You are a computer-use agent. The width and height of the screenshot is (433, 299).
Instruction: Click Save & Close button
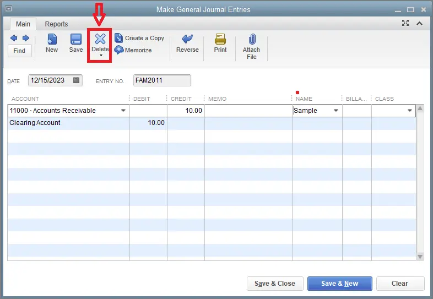point(275,284)
